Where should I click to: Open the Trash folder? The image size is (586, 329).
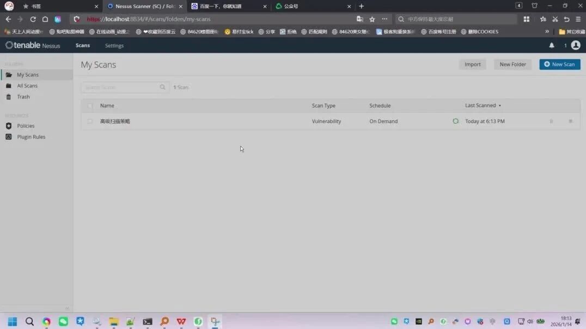[x=23, y=97]
